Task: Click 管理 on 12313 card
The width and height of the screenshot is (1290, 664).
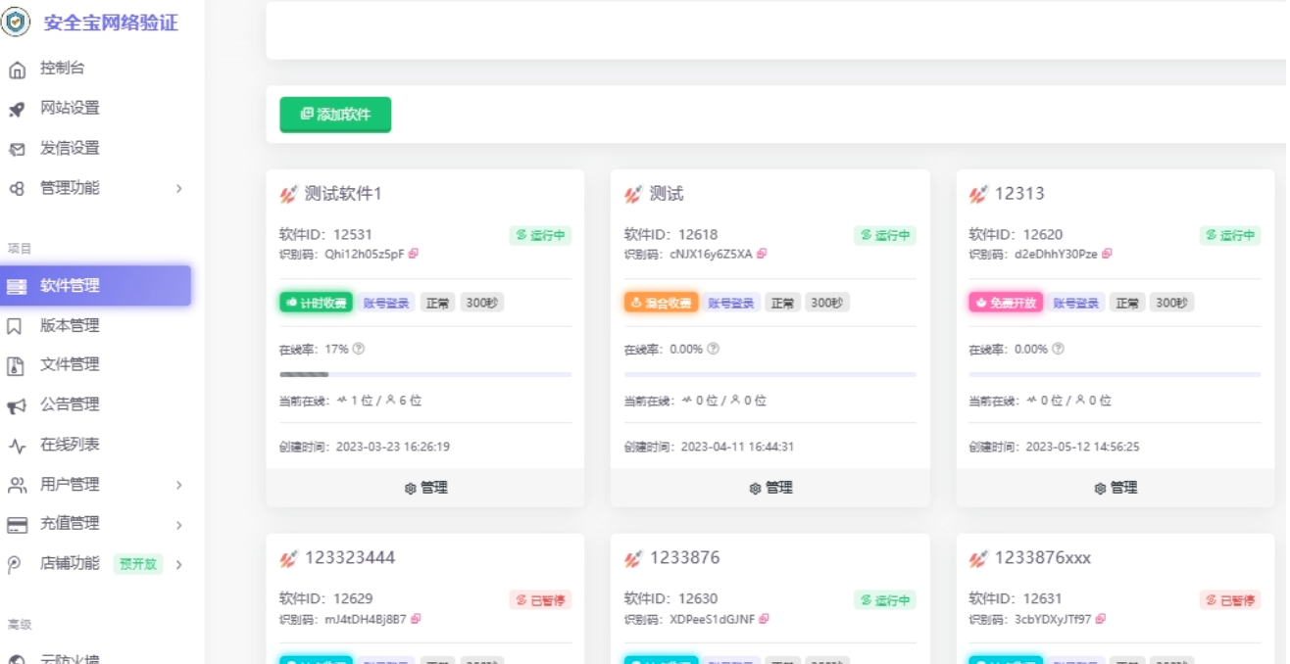Action: click(1116, 488)
